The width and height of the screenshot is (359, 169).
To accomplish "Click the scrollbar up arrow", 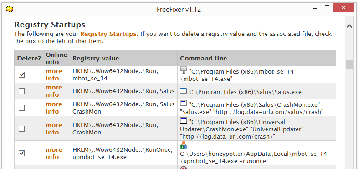I will tap(349, 26).
